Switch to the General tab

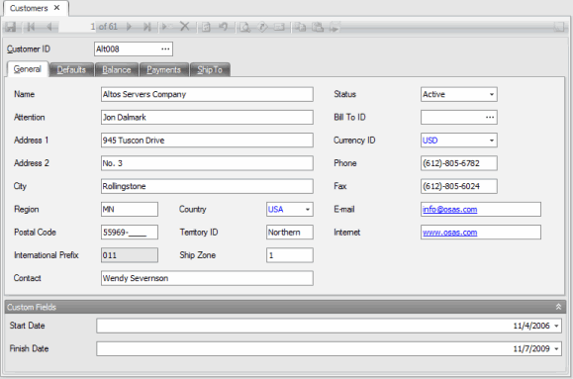[28, 69]
